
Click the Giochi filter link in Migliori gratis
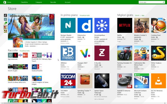[x=137, y=15]
